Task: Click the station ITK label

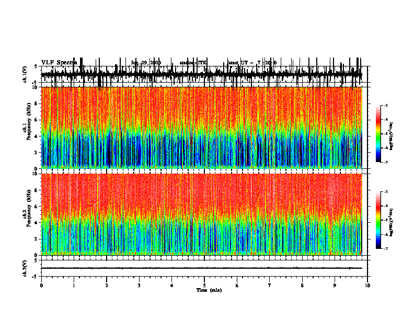Action: [193, 63]
